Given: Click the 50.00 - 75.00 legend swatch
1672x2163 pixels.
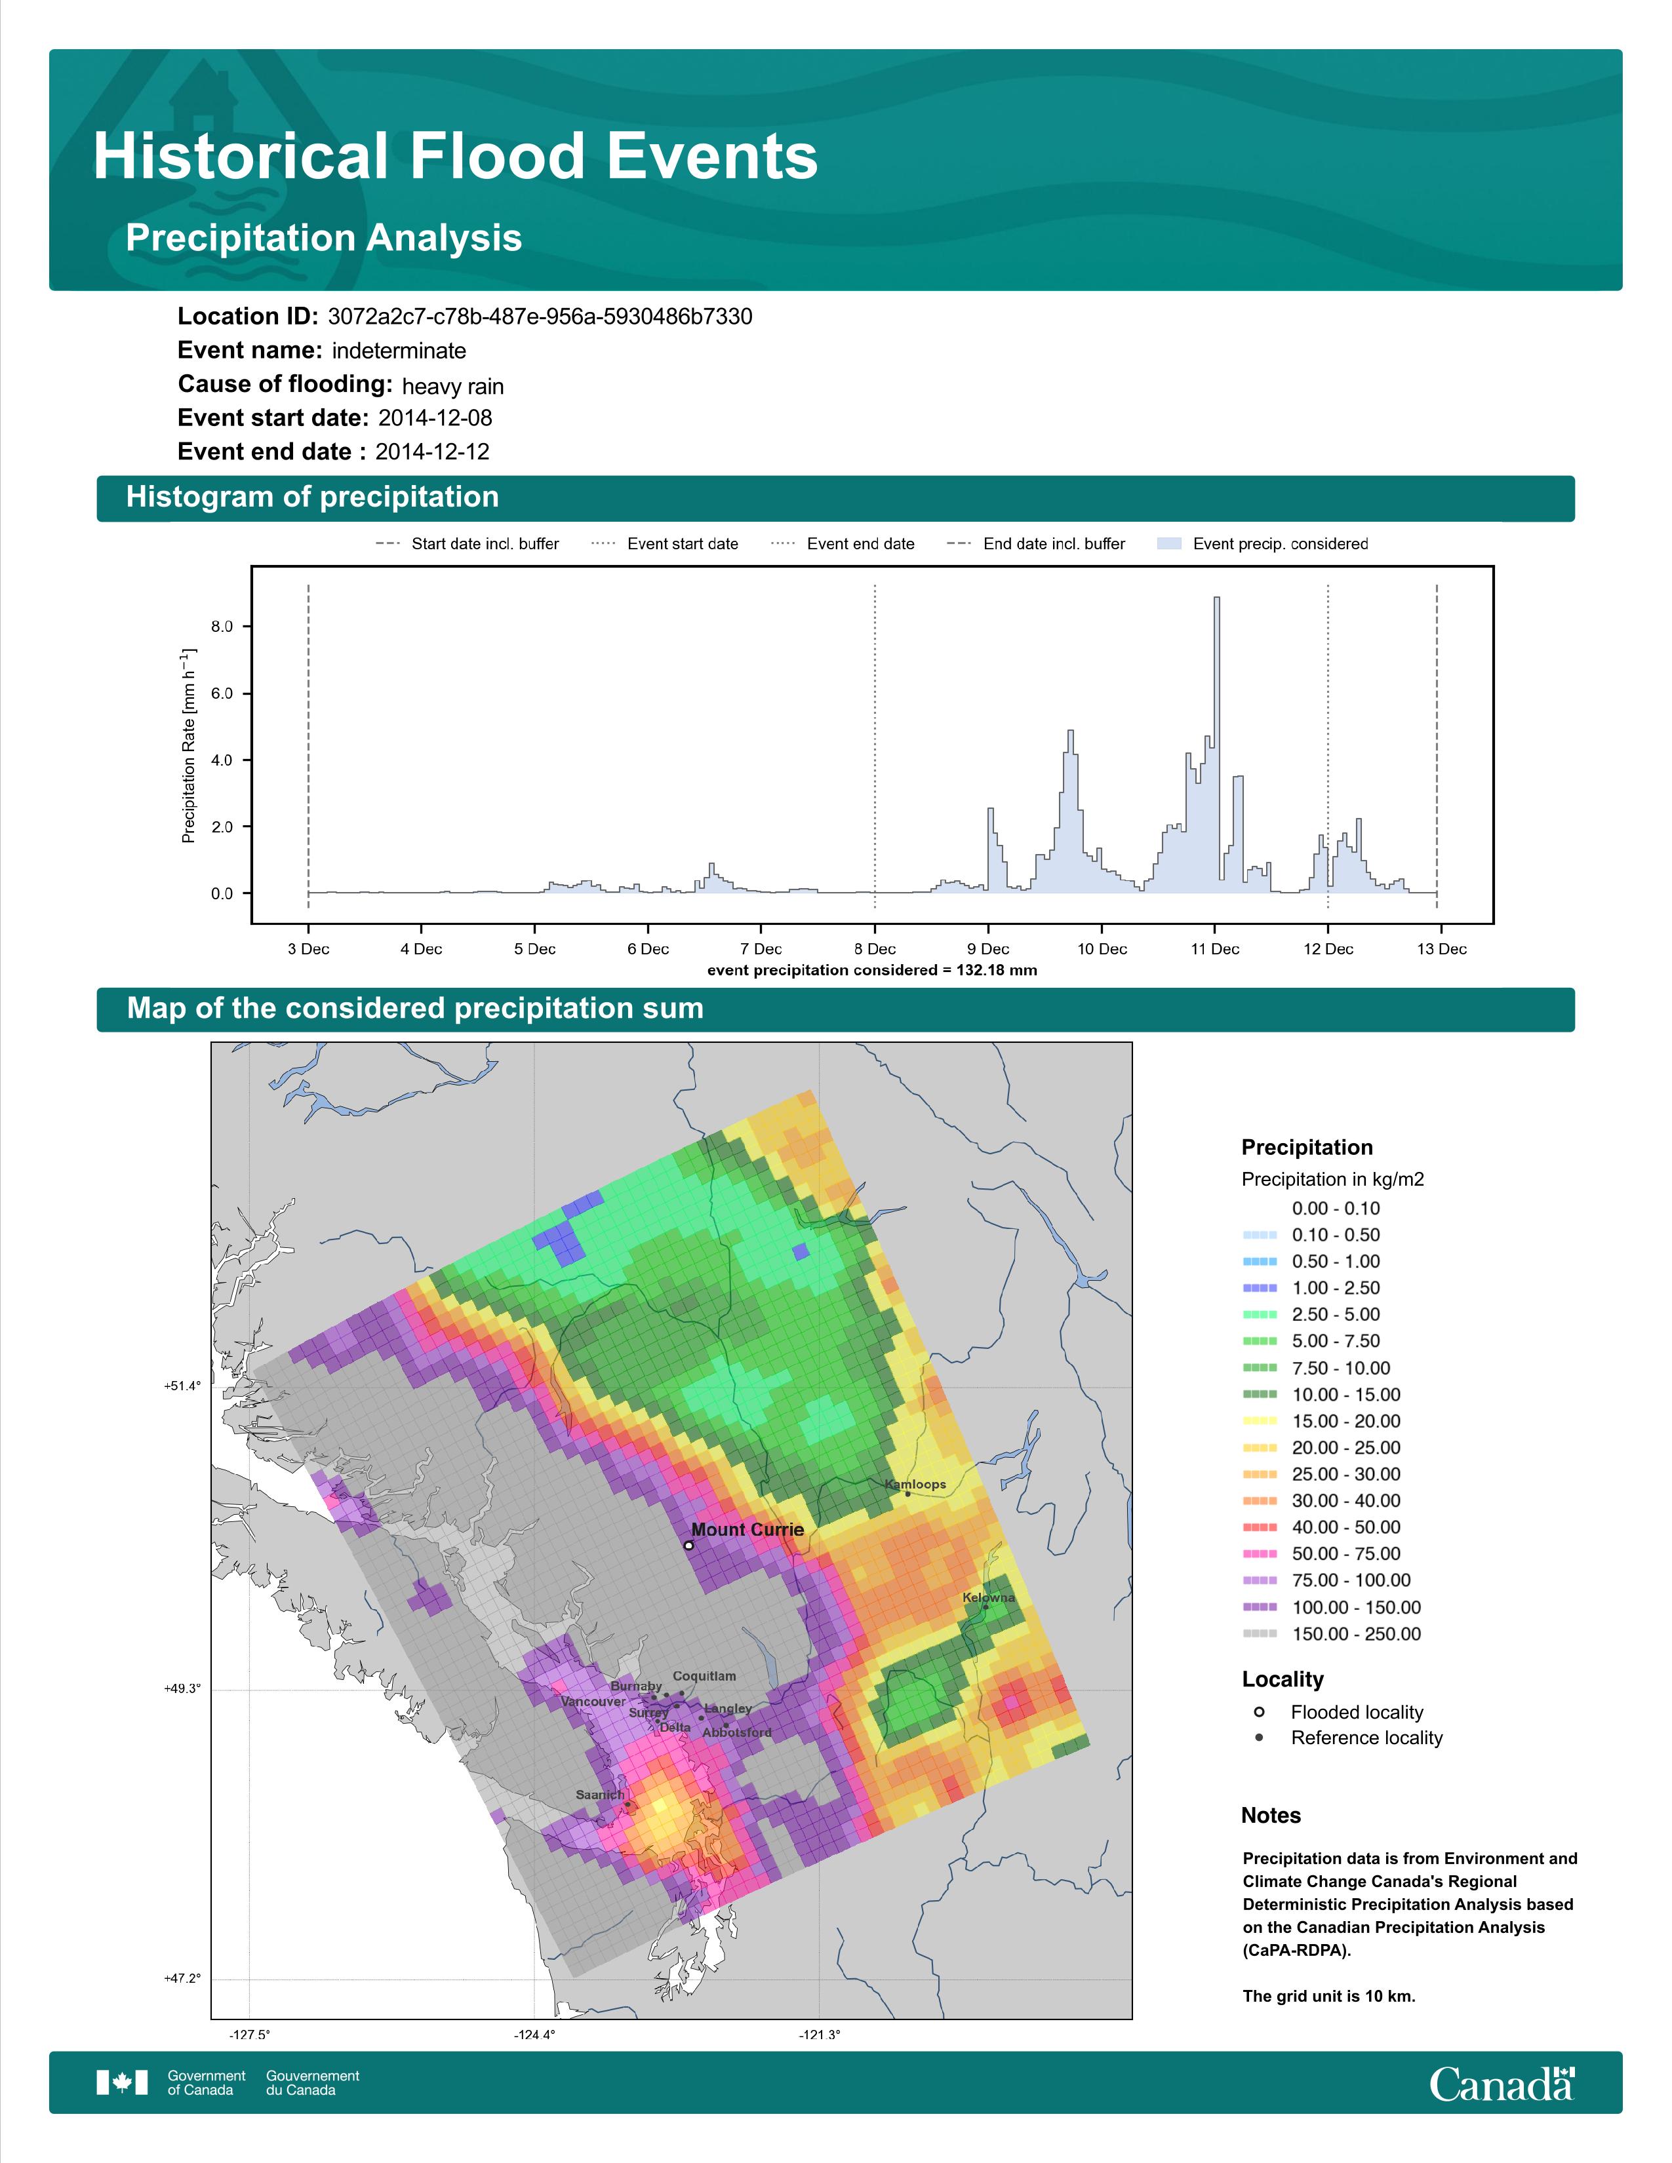Looking at the screenshot, I should (1259, 1554).
